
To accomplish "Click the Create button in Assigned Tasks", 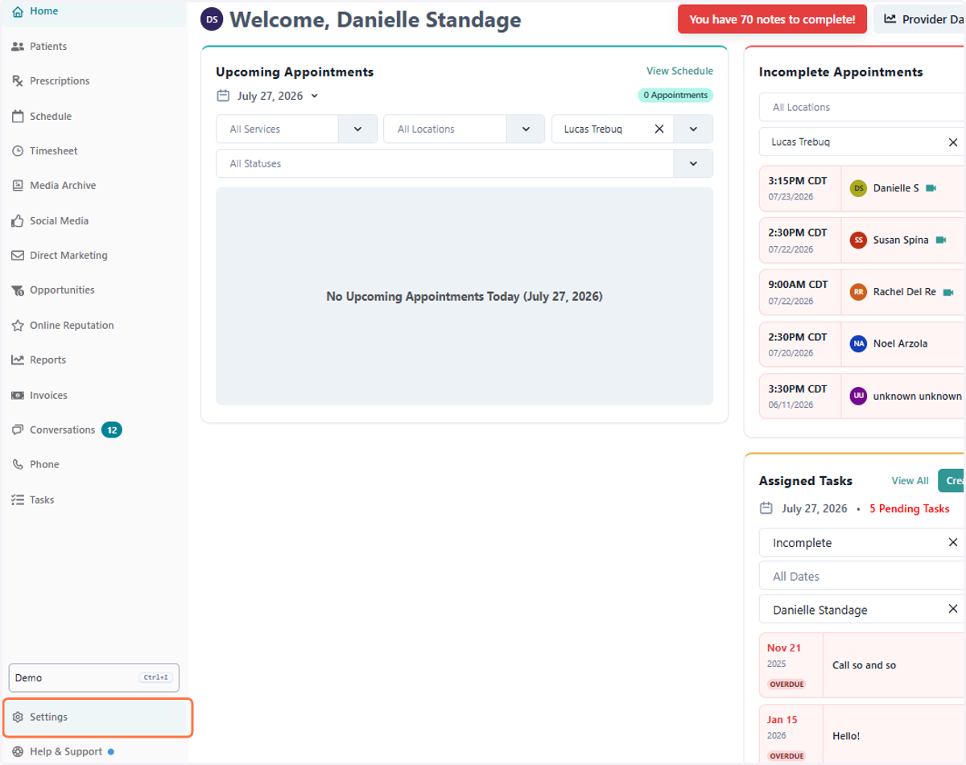I will click(952, 481).
